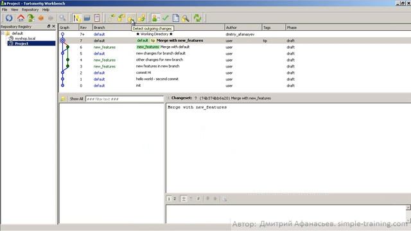Click the Branch column header
The height and width of the screenshot is (231, 411).
coord(114,28)
